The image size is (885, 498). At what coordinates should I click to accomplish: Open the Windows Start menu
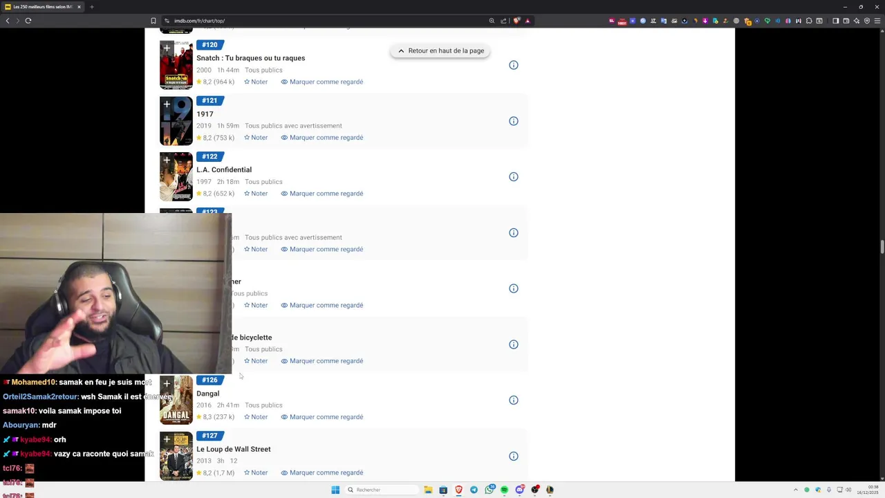pyautogui.click(x=335, y=490)
